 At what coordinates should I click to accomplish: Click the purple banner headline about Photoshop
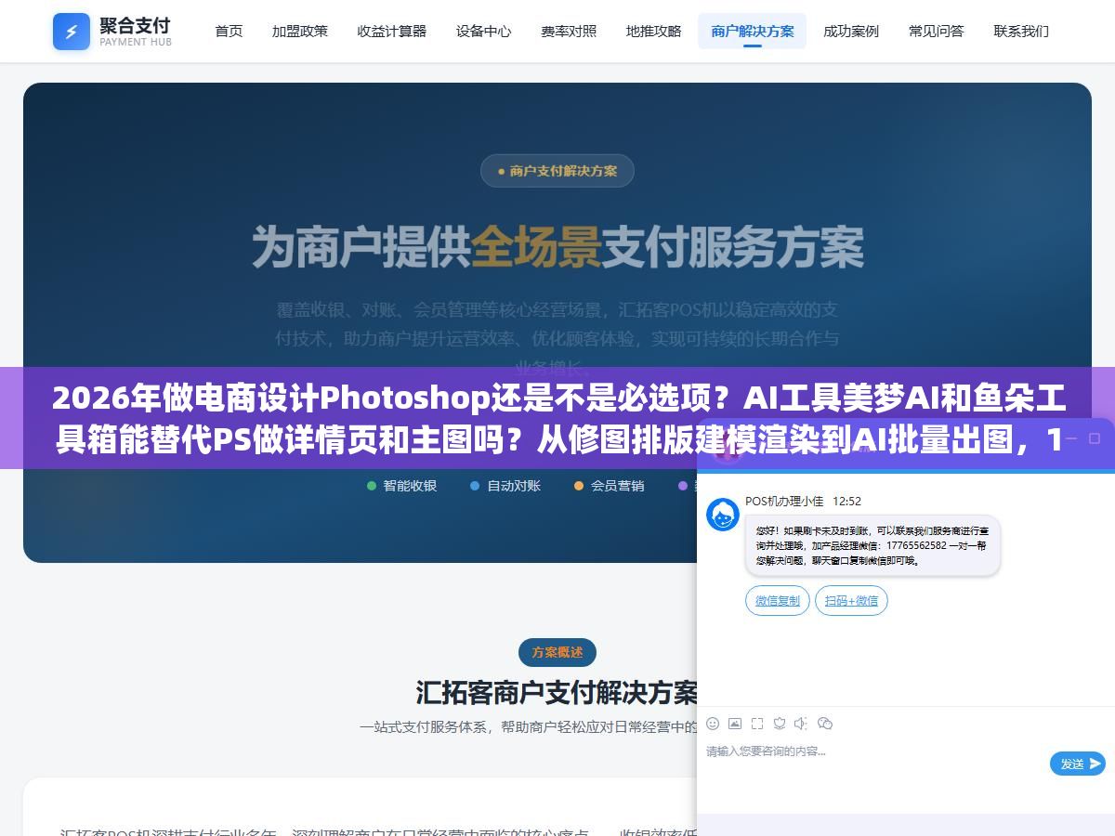point(557,419)
